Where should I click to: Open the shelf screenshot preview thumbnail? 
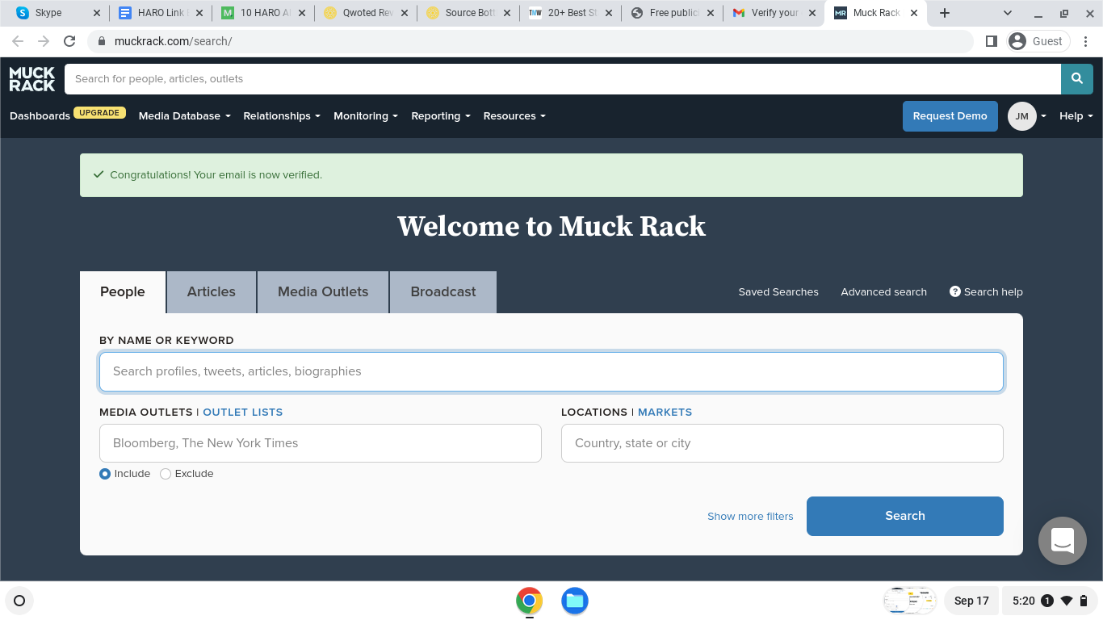coord(910,601)
